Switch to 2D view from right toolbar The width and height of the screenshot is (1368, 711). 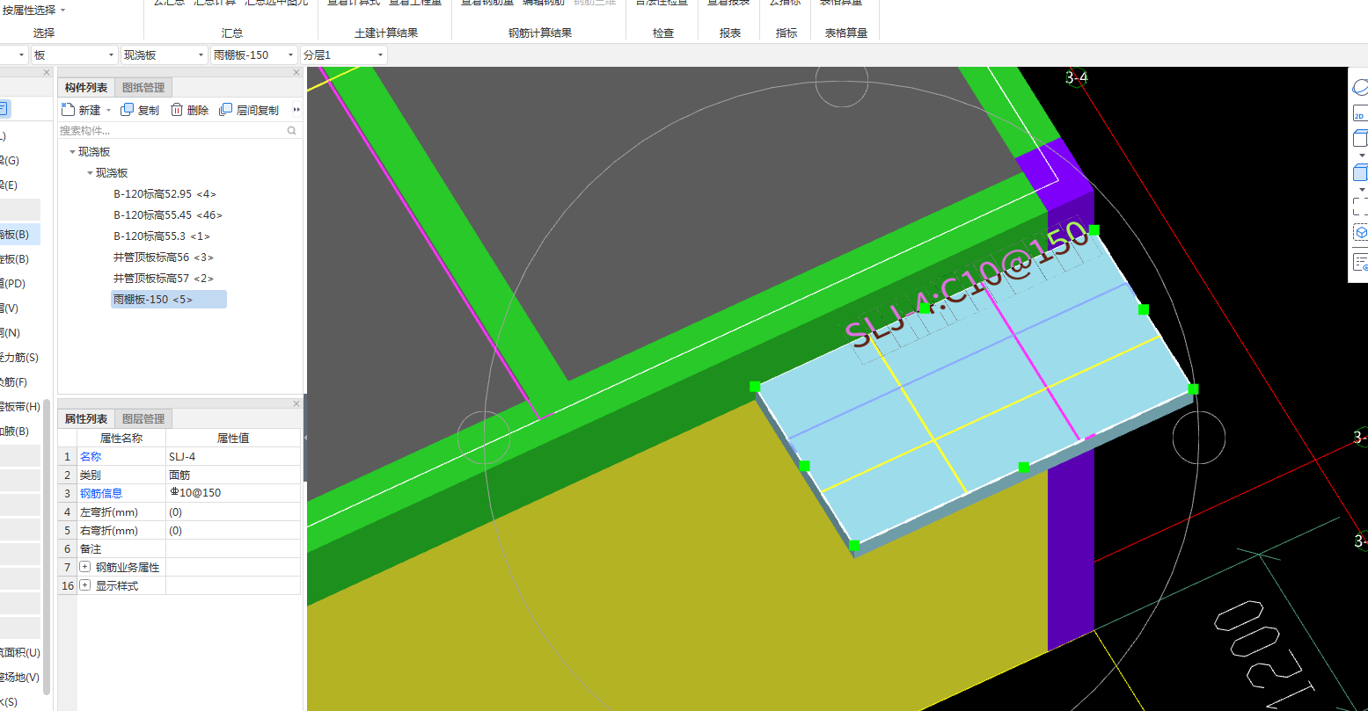(1359, 114)
